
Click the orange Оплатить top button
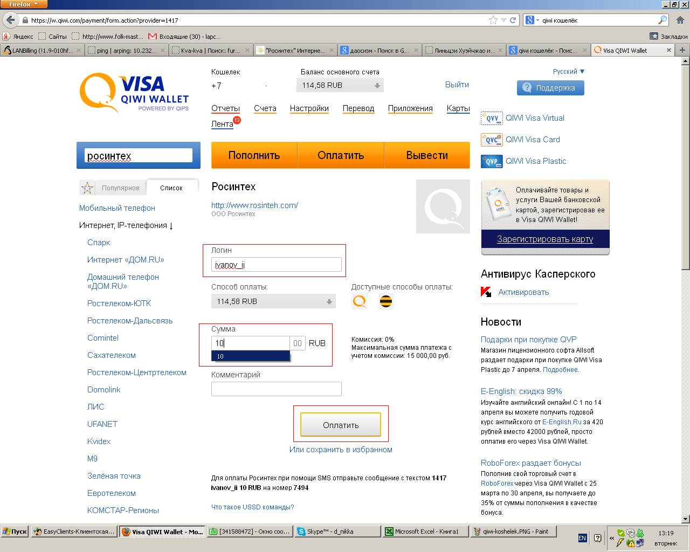tap(341, 155)
